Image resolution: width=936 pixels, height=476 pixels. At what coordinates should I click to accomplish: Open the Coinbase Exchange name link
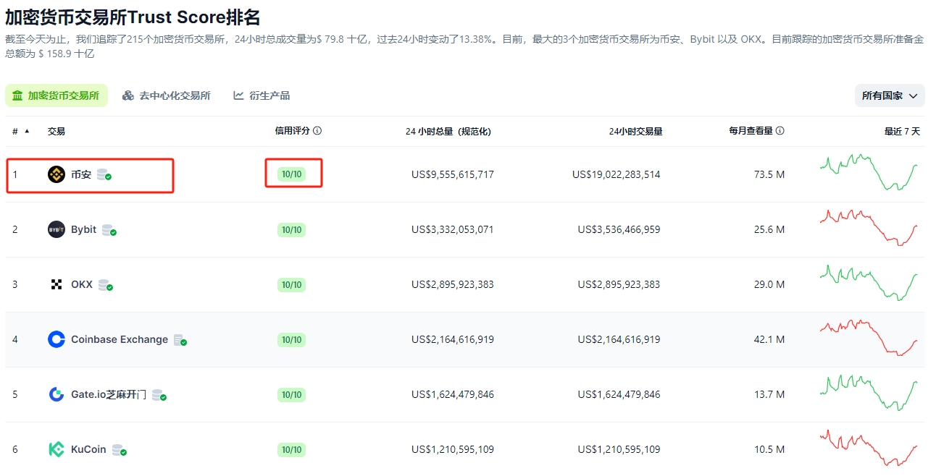pos(120,339)
